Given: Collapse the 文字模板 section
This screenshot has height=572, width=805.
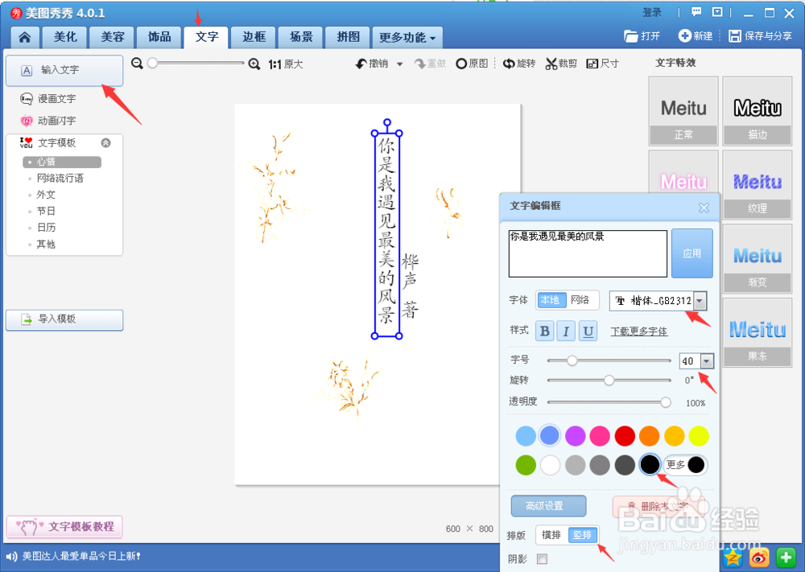Looking at the screenshot, I should click(105, 142).
